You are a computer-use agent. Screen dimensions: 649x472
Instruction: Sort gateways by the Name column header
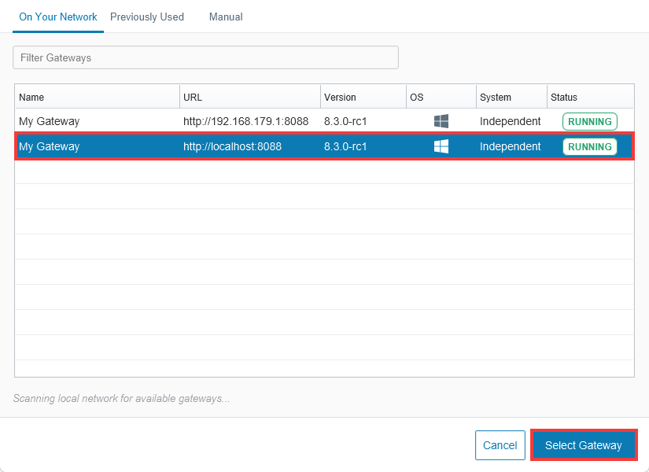click(98, 97)
